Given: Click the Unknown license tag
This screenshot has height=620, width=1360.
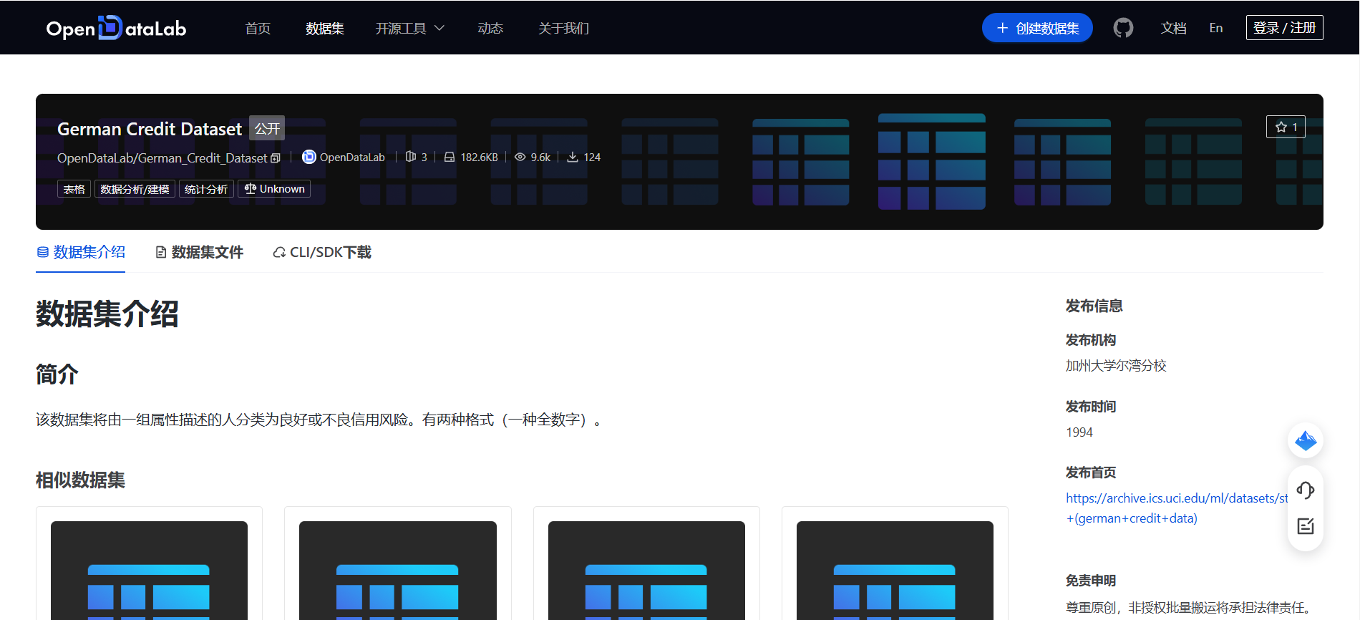Looking at the screenshot, I should 274,189.
